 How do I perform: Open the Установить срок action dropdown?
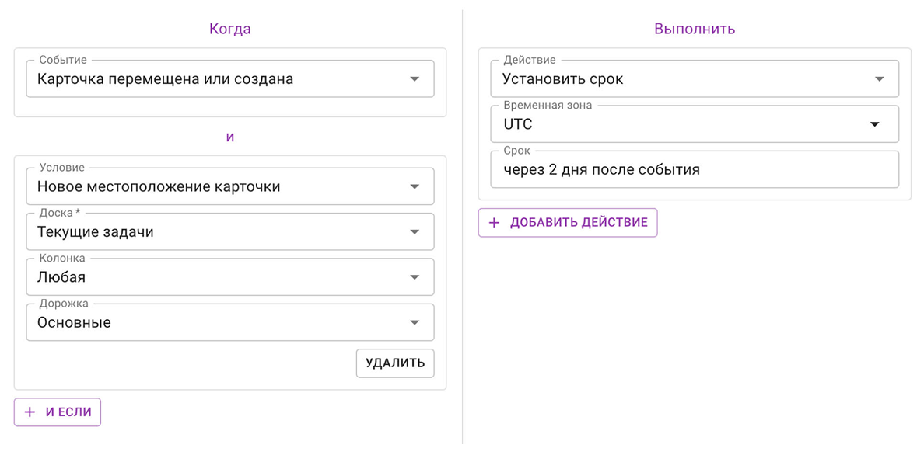point(695,79)
